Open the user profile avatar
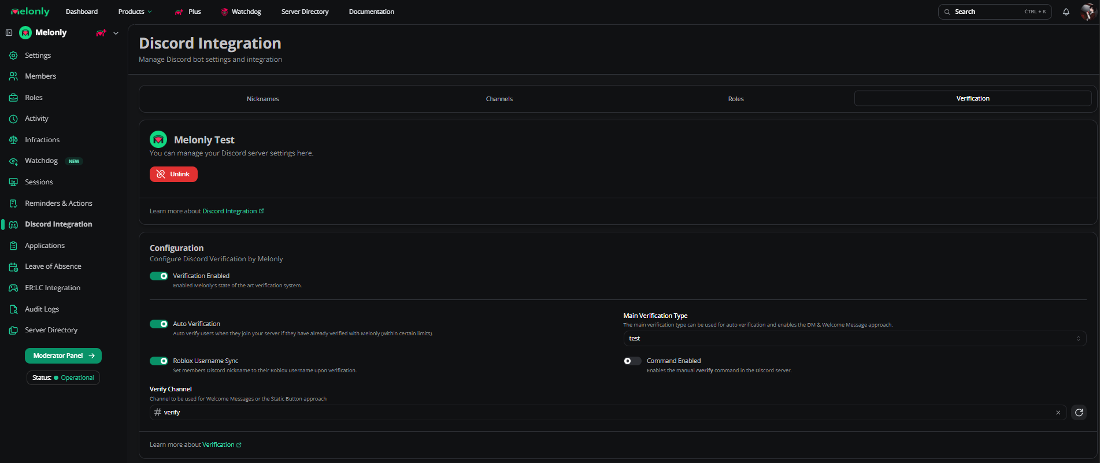Screen dimensions: 1100x463 (x=1088, y=12)
